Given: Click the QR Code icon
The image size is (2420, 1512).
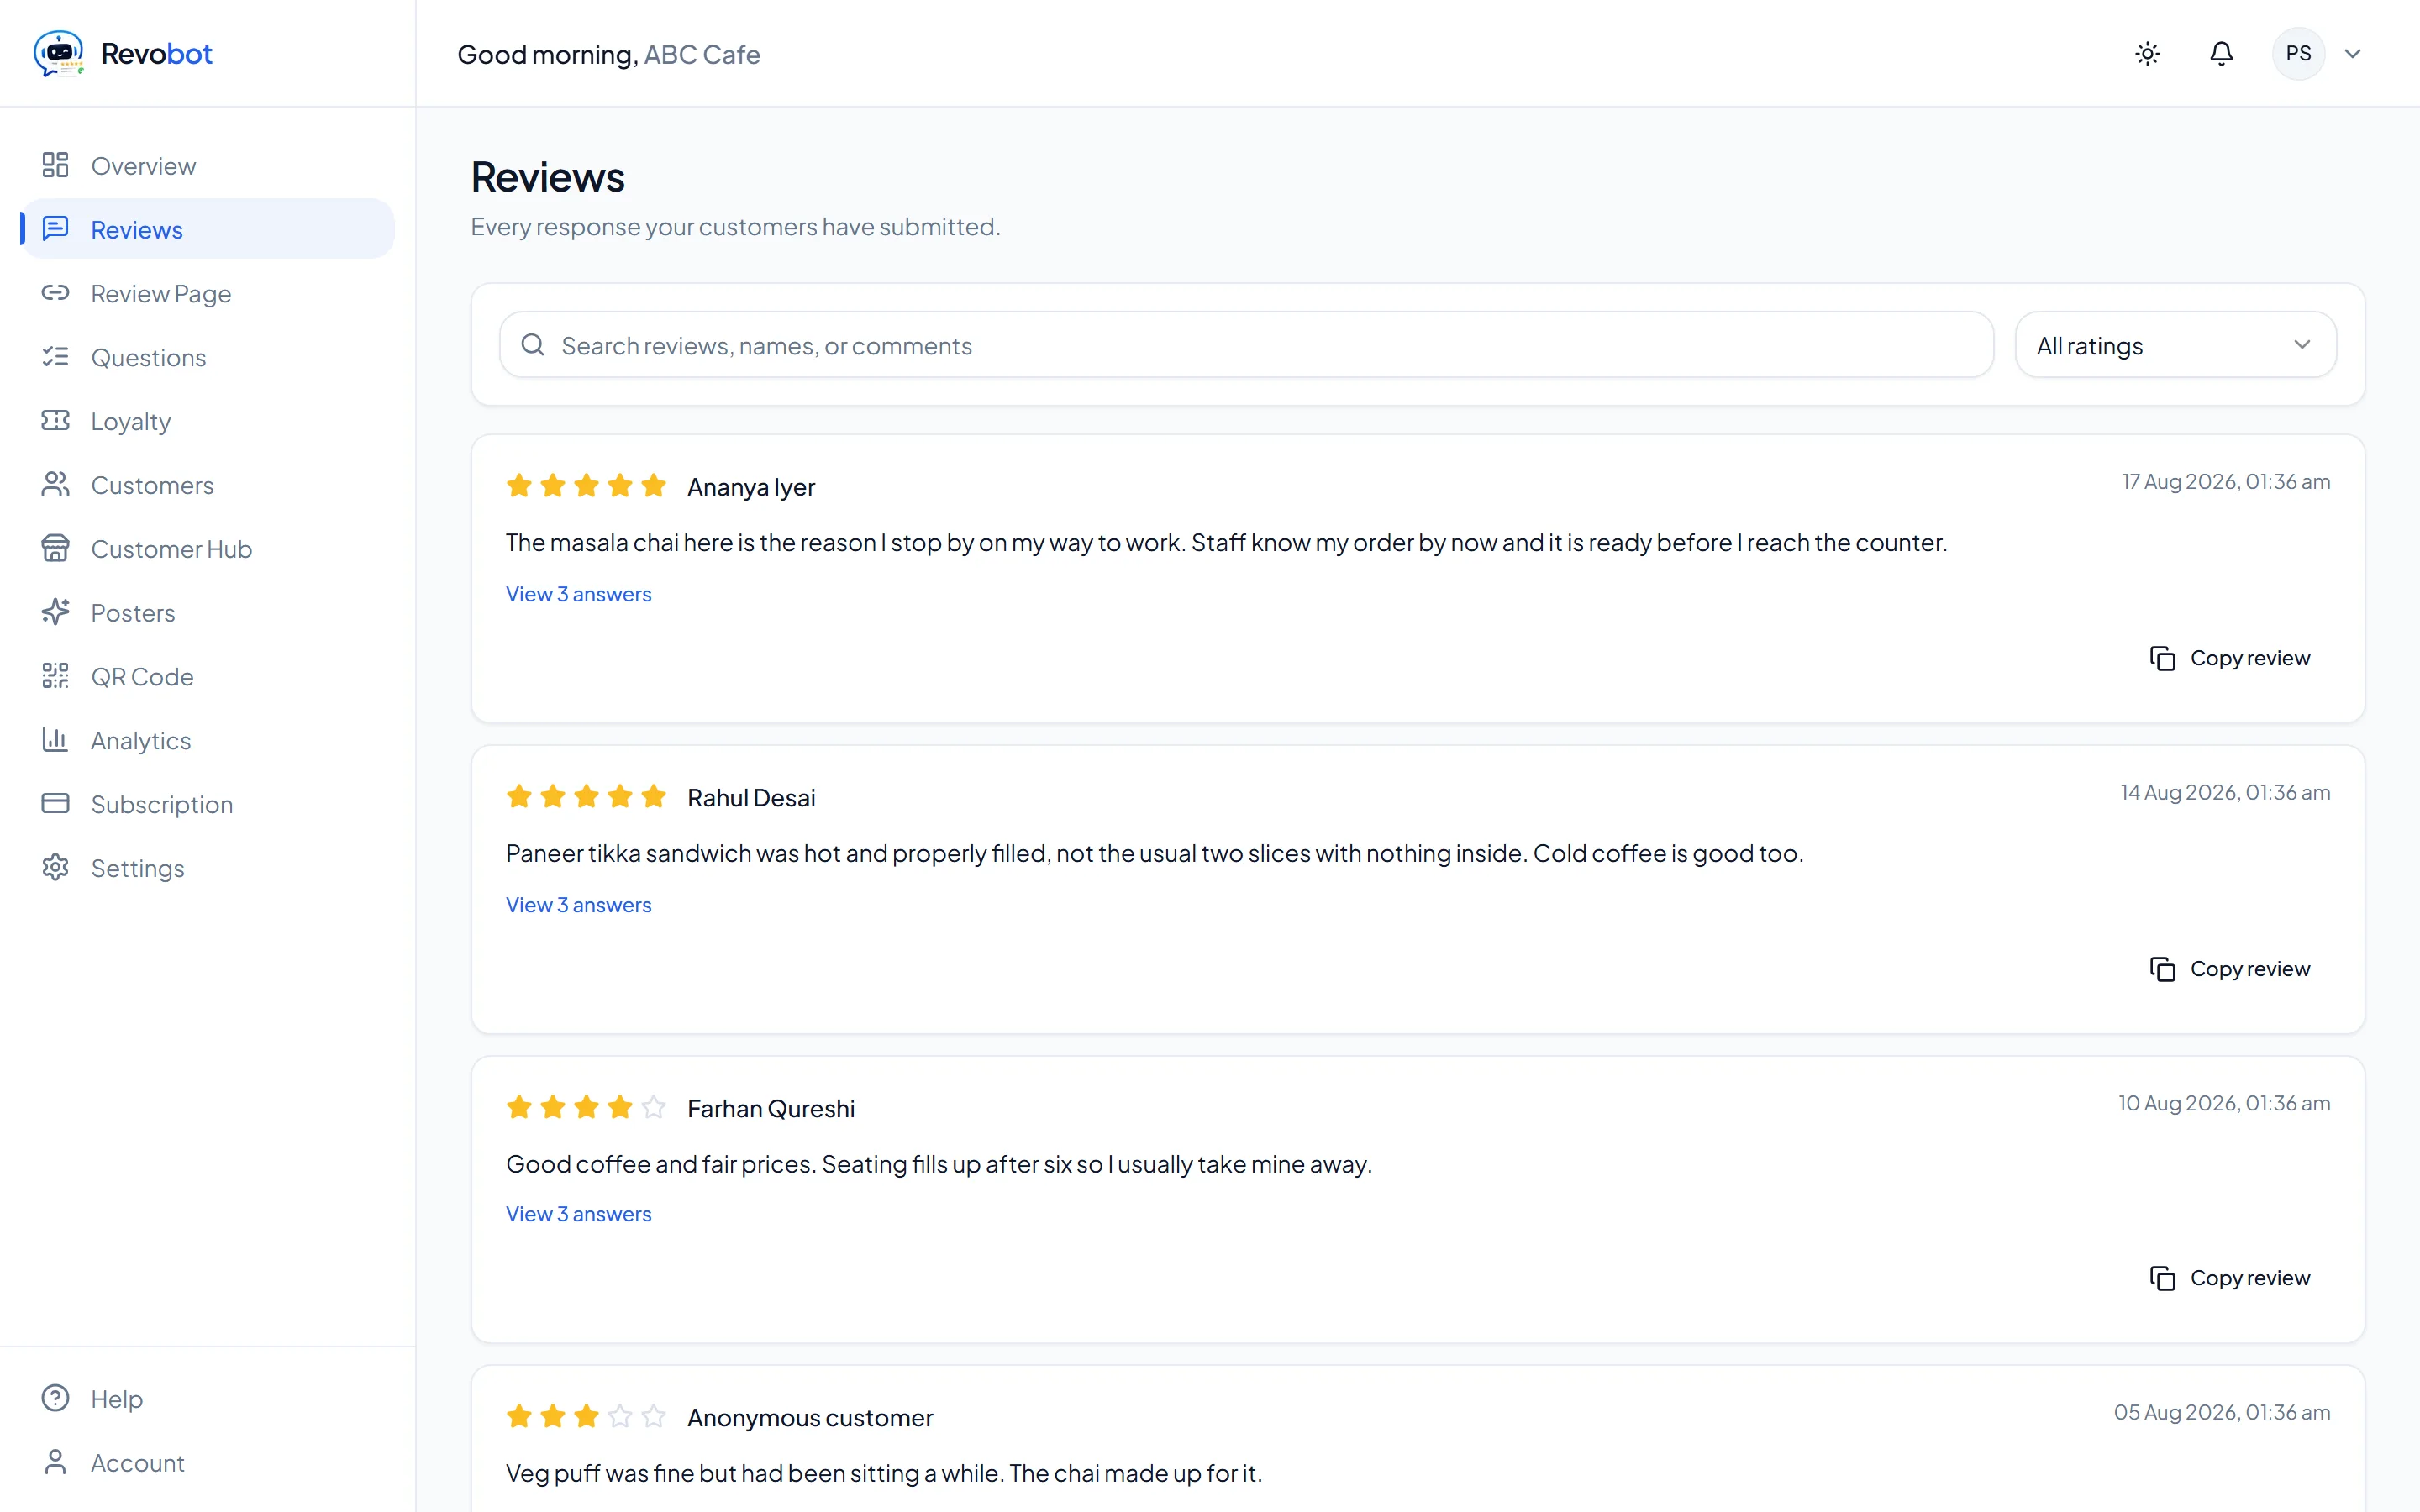Looking at the screenshot, I should coord(56,676).
